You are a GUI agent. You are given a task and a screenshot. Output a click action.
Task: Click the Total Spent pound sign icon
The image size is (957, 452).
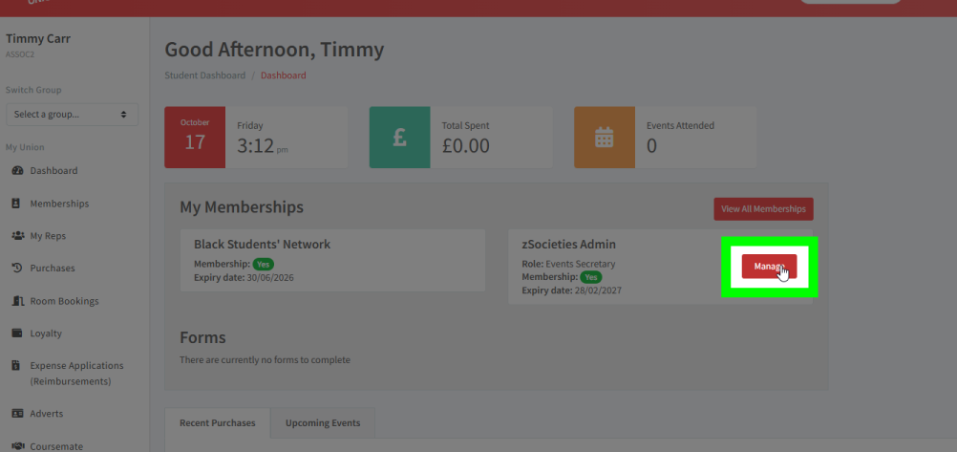click(399, 138)
